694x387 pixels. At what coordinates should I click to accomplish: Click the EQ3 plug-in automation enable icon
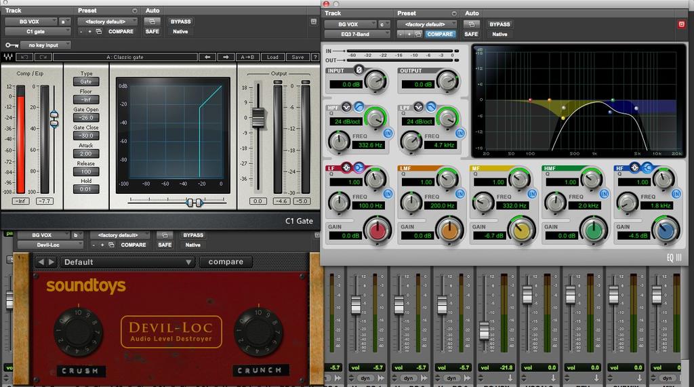(472, 24)
